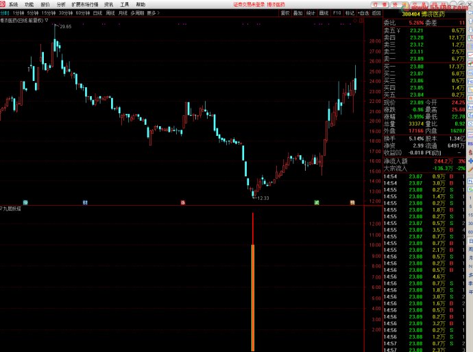Image resolution: width=473 pixels, height=352 pixels.
Task: Click the 300404 博济医药 stock title
Action: (423, 14)
